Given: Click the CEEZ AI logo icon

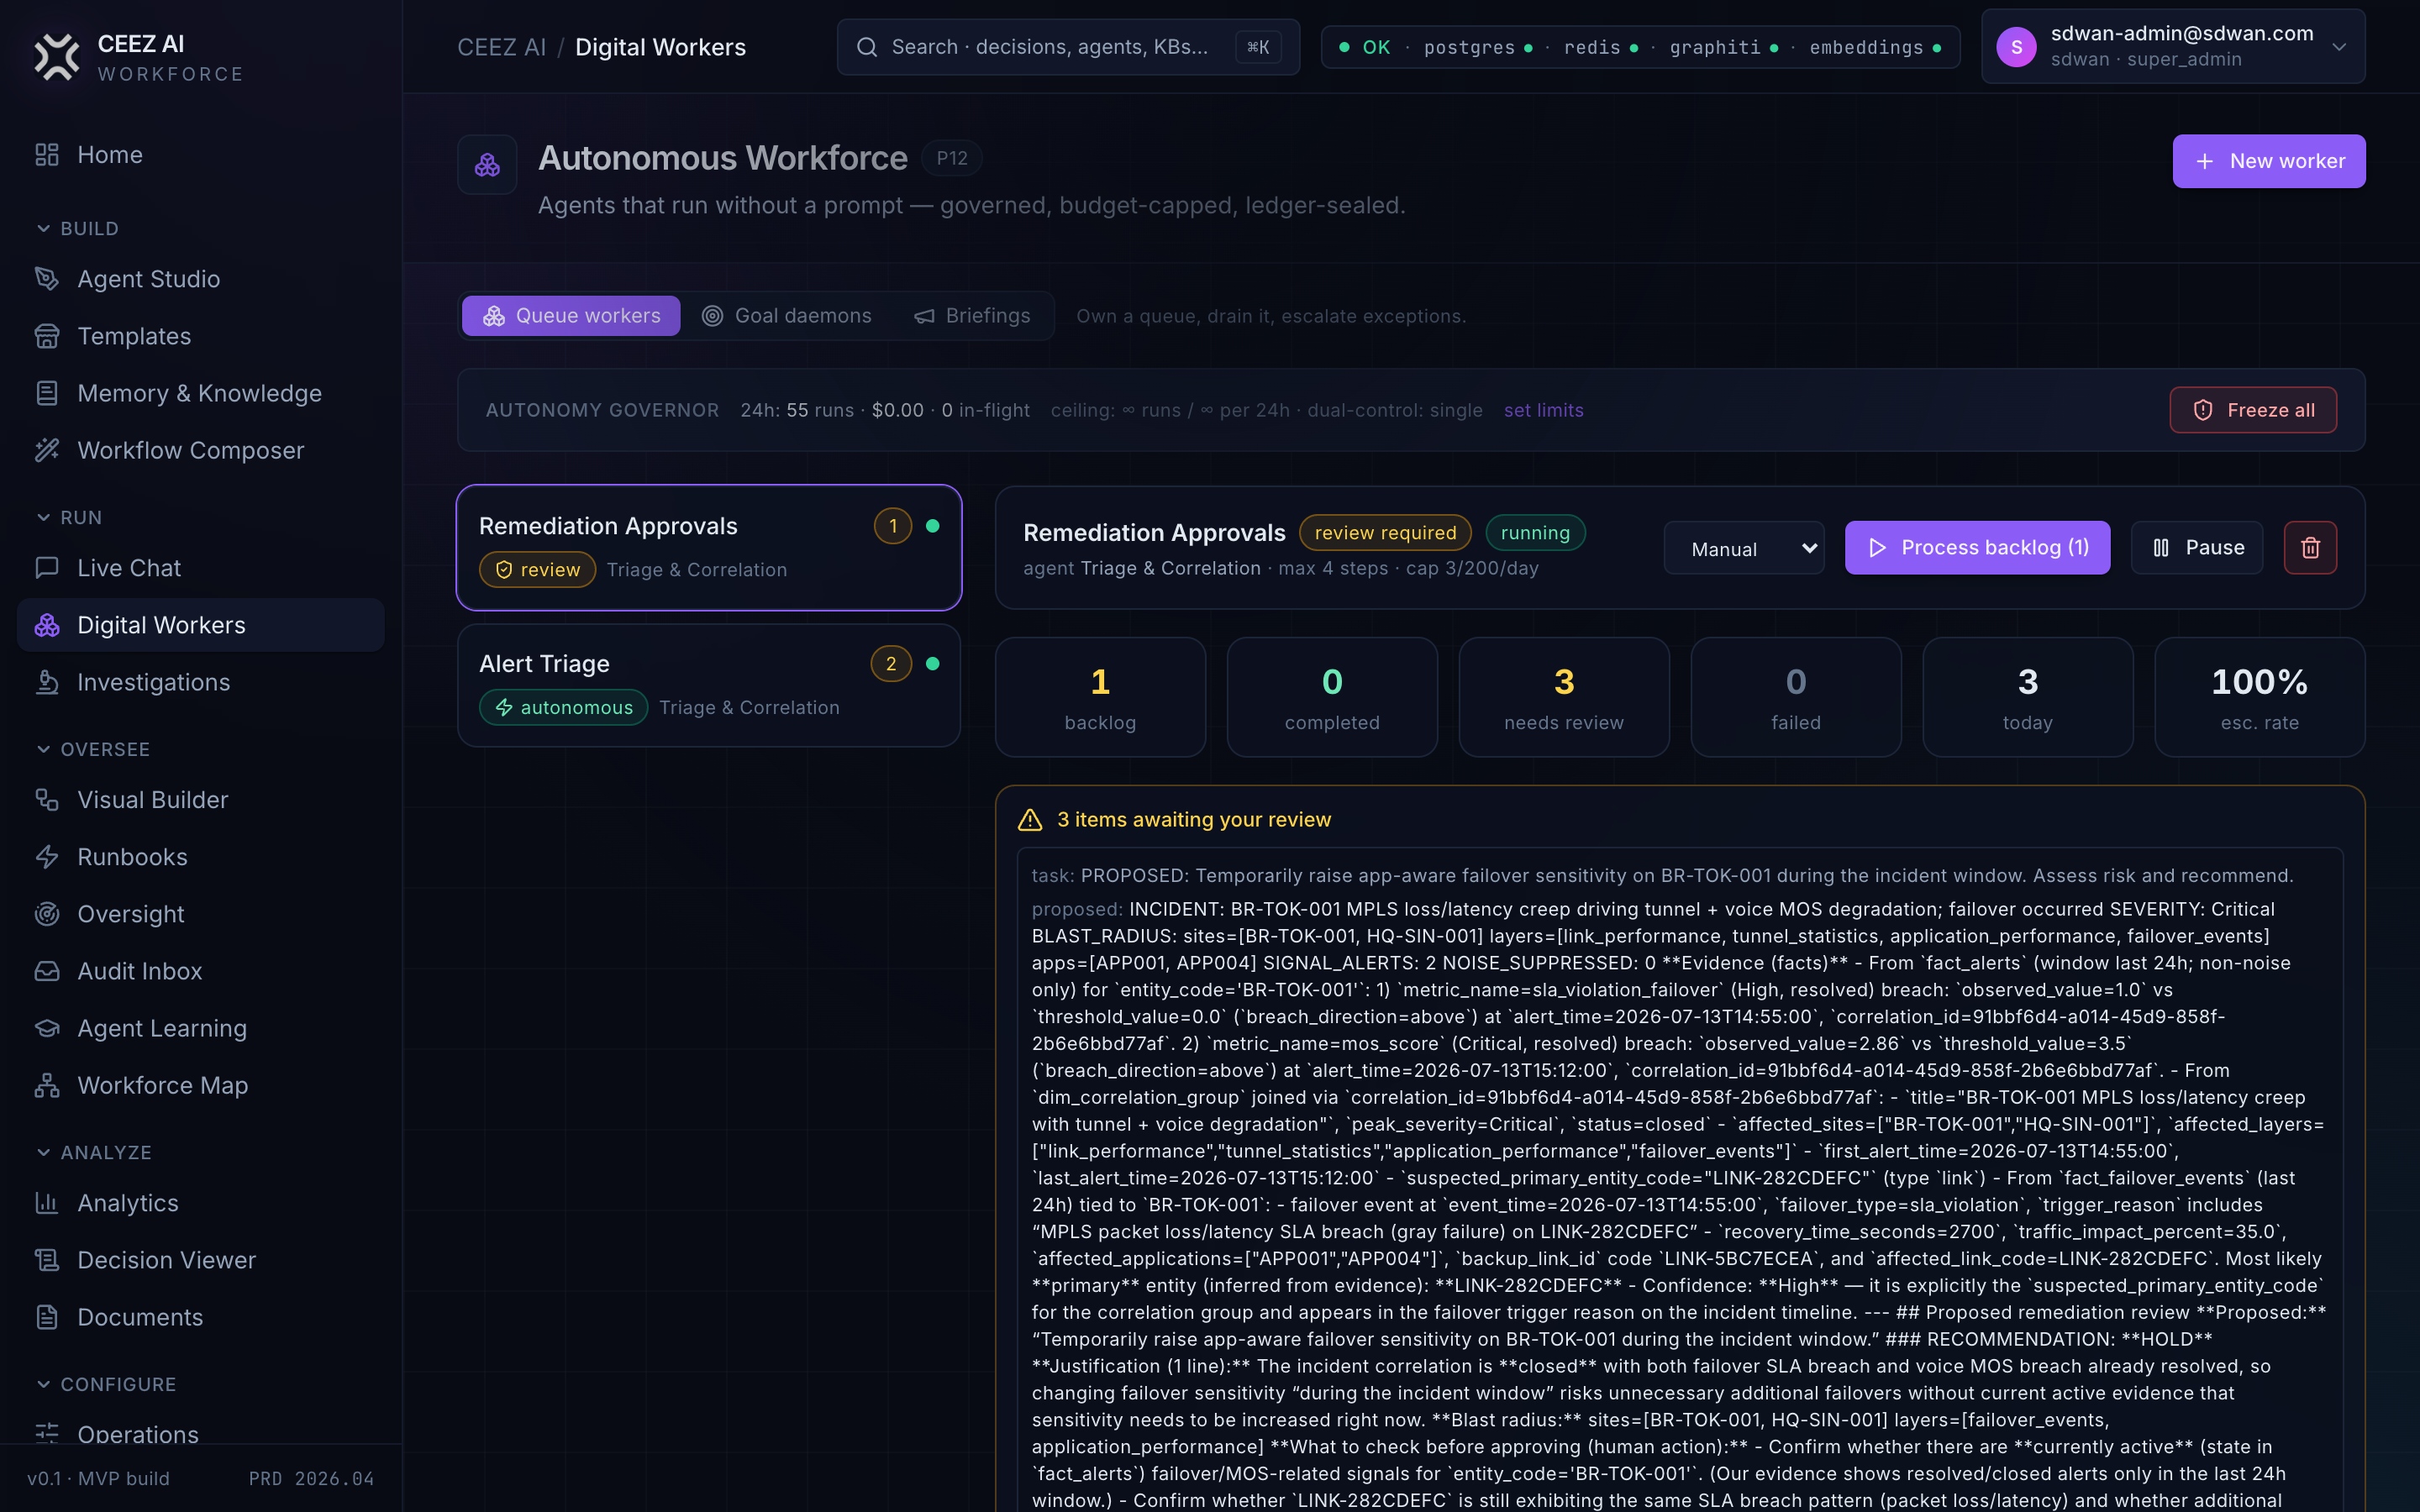Looking at the screenshot, I should point(57,57).
